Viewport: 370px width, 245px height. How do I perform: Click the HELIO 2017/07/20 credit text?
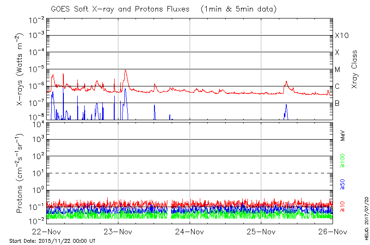coord(366,216)
